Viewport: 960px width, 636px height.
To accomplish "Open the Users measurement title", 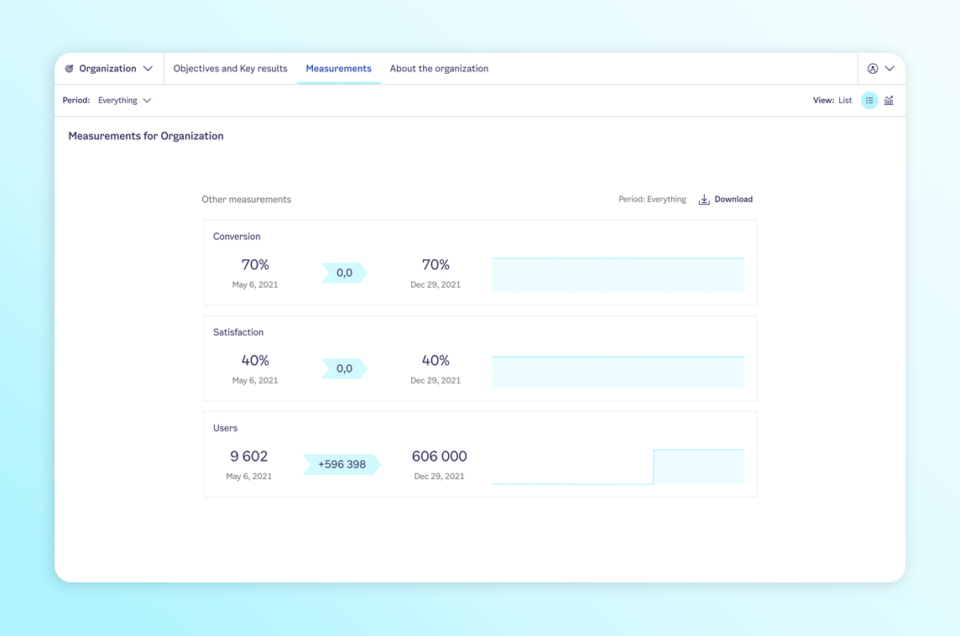I will coord(225,428).
